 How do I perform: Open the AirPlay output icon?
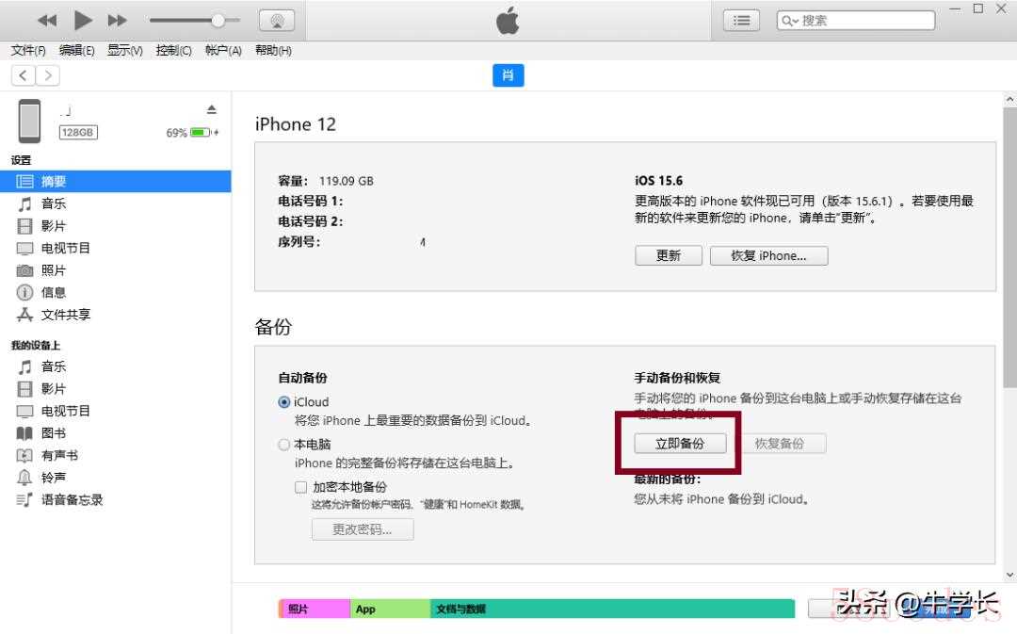point(277,20)
